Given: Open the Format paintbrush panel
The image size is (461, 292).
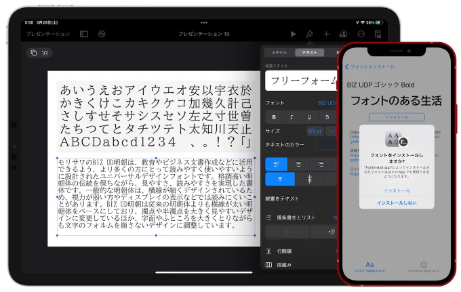Looking at the screenshot, I should pyautogui.click(x=309, y=34).
